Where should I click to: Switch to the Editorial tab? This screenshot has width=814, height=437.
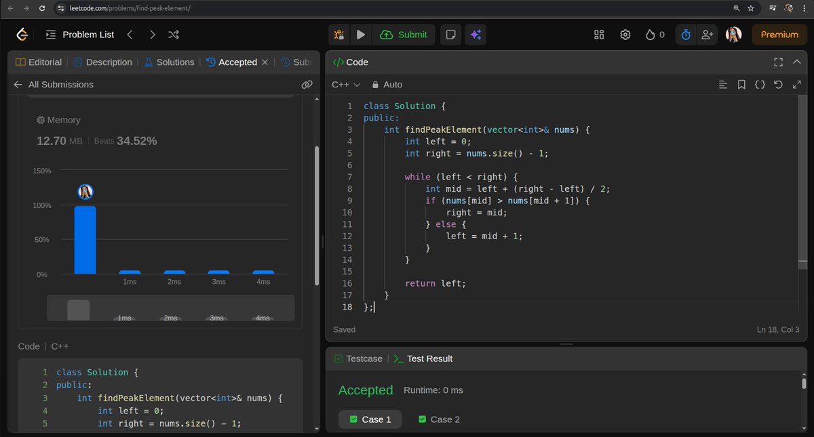[38, 62]
